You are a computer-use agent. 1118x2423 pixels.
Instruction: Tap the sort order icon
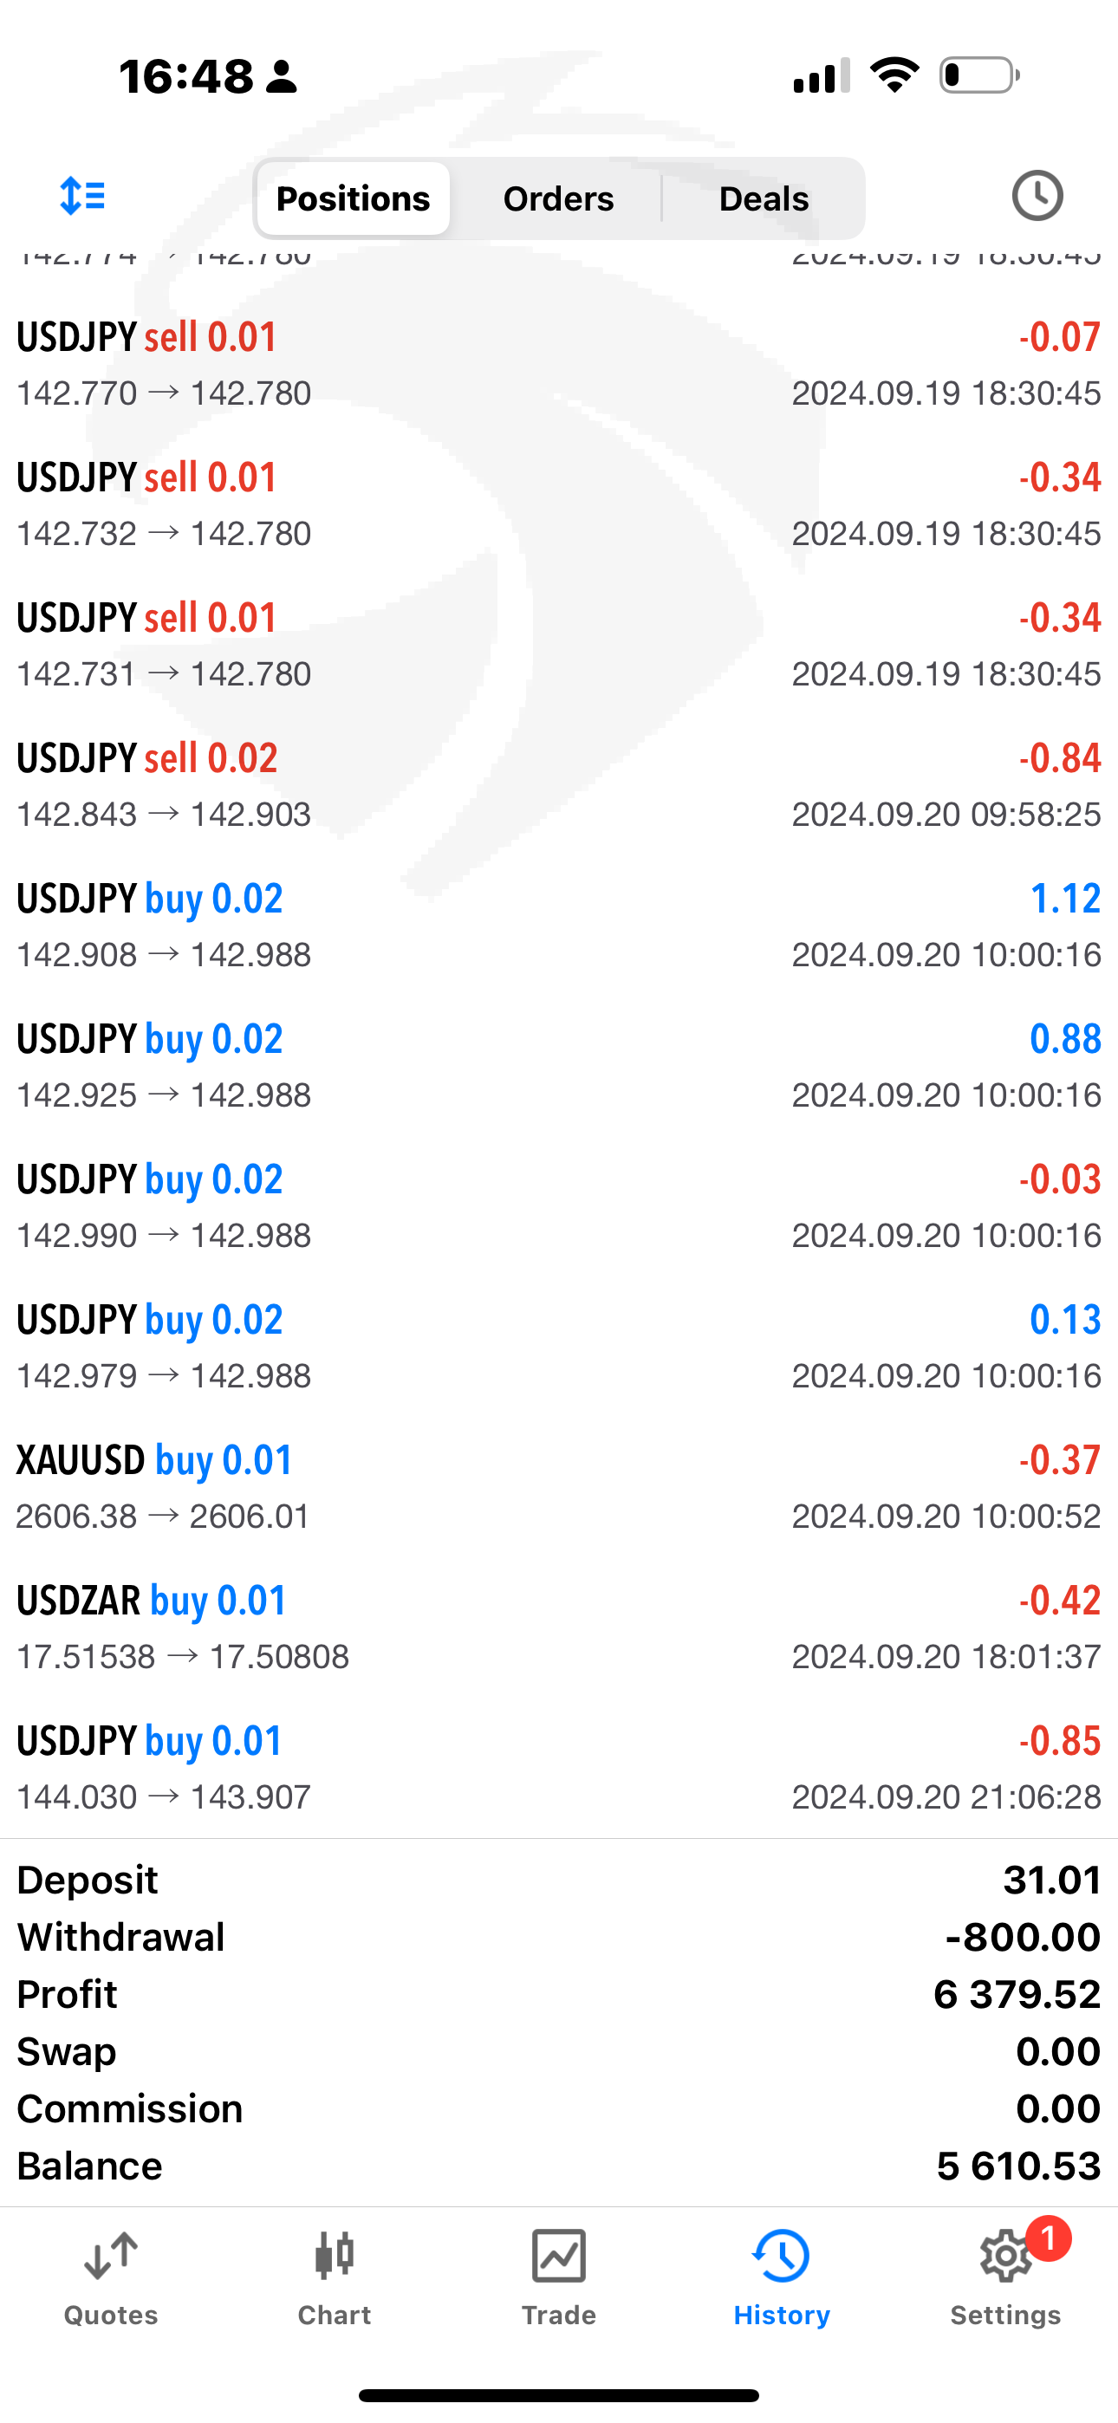click(x=83, y=197)
